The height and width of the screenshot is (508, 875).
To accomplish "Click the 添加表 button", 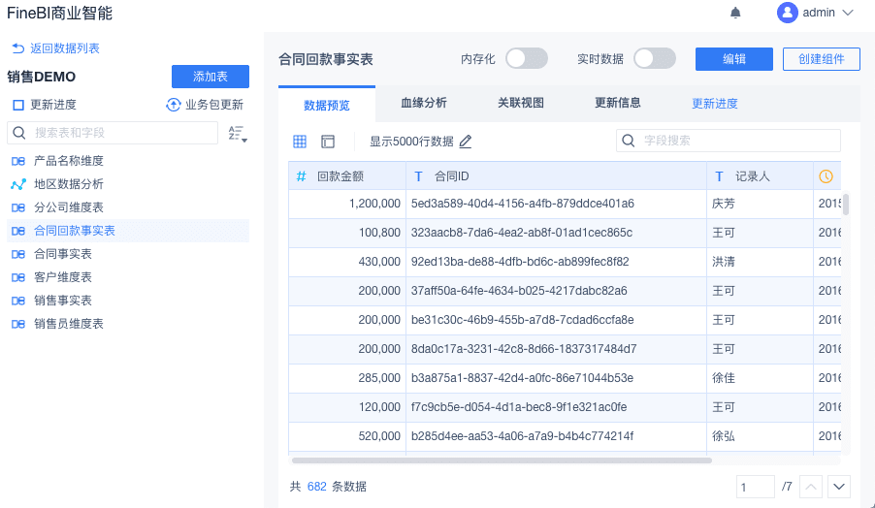I will (211, 77).
